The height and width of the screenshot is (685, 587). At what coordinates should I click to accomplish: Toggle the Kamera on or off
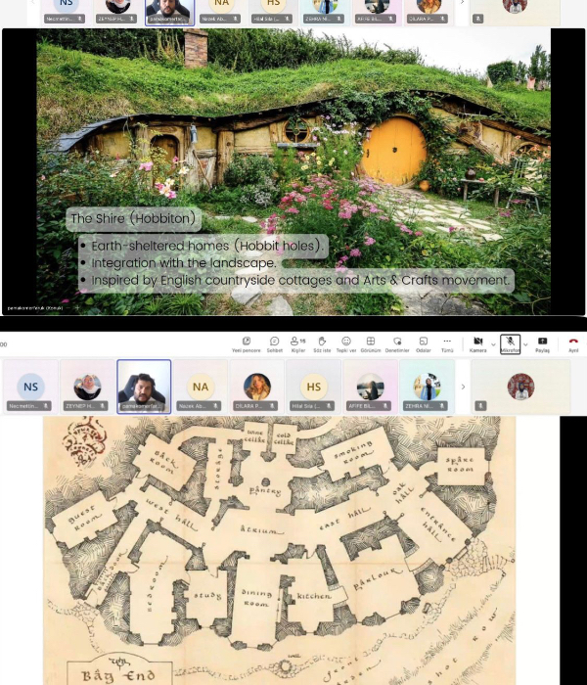(477, 342)
